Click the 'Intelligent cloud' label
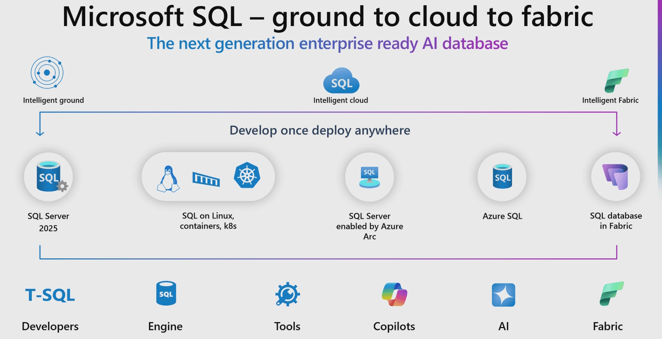Screen dimensions: 662x339 pyautogui.click(x=341, y=100)
